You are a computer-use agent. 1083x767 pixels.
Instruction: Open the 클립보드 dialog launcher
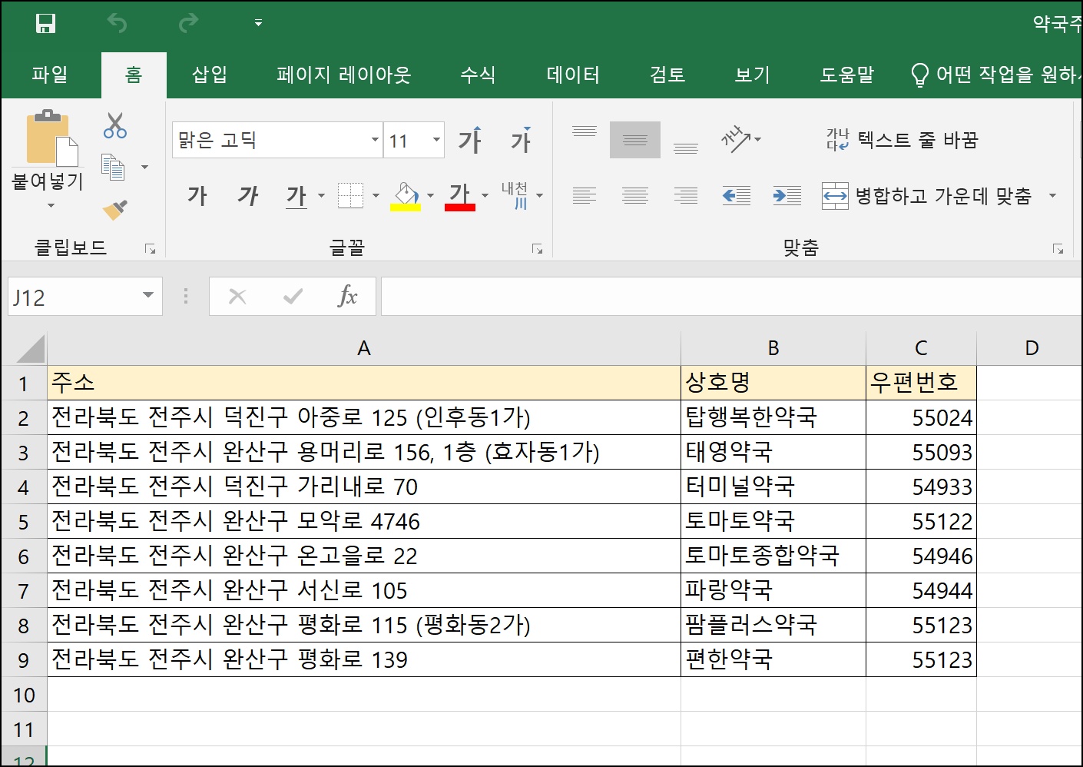151,248
